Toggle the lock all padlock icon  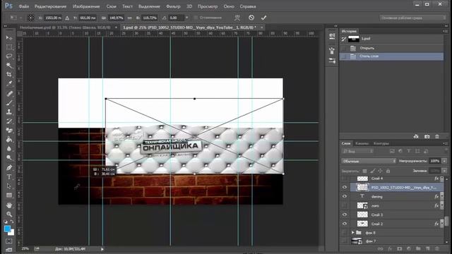(x=388, y=171)
